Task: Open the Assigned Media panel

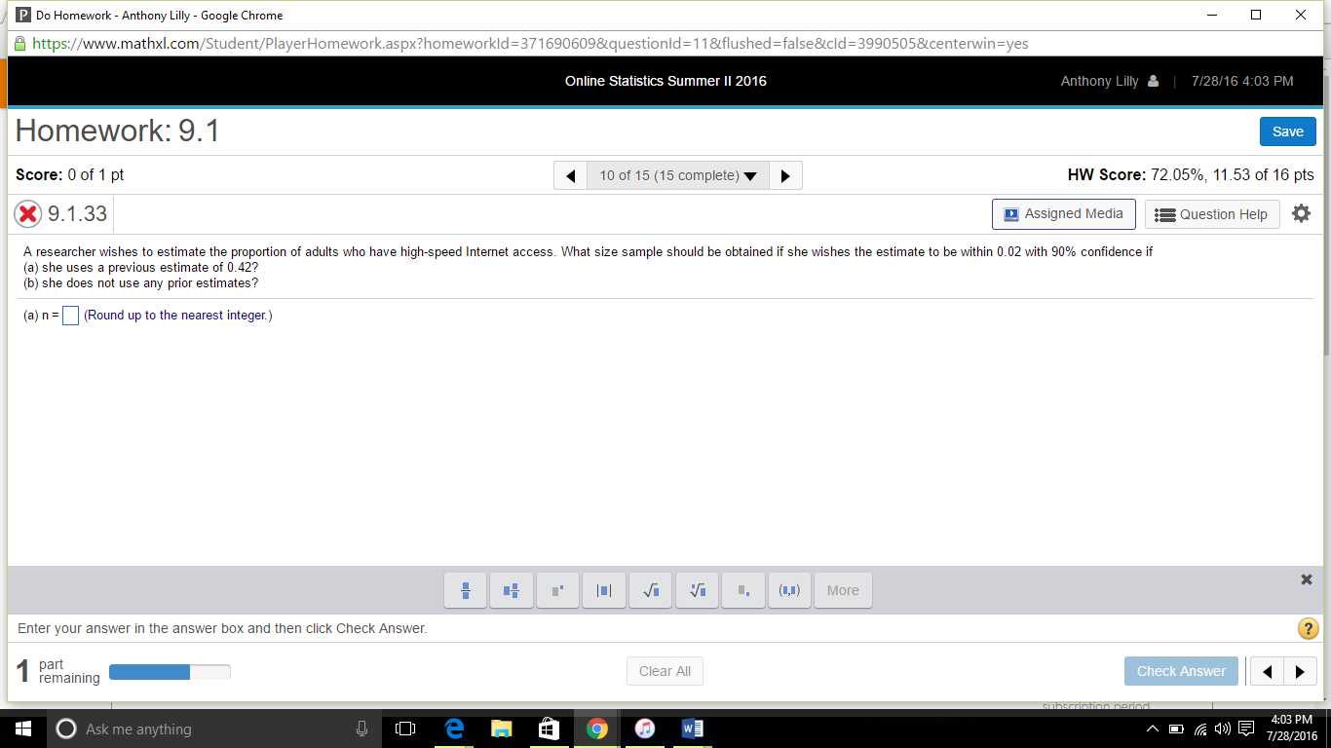Action: (1063, 213)
